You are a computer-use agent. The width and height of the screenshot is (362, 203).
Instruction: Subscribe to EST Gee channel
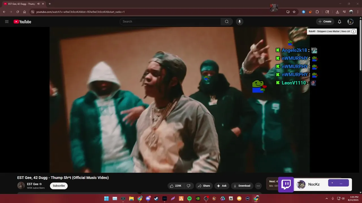[x=59, y=186]
